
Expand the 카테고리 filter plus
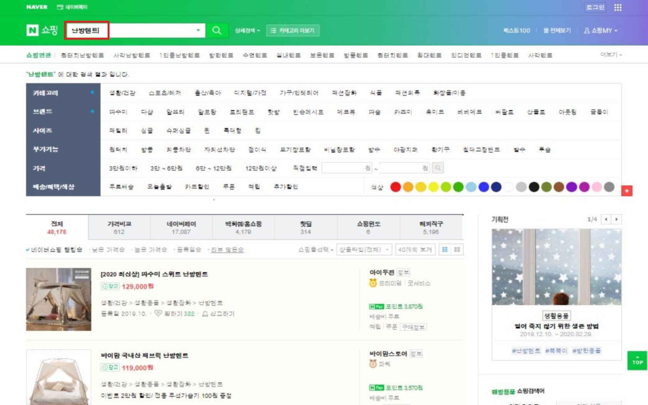pyautogui.click(x=92, y=92)
